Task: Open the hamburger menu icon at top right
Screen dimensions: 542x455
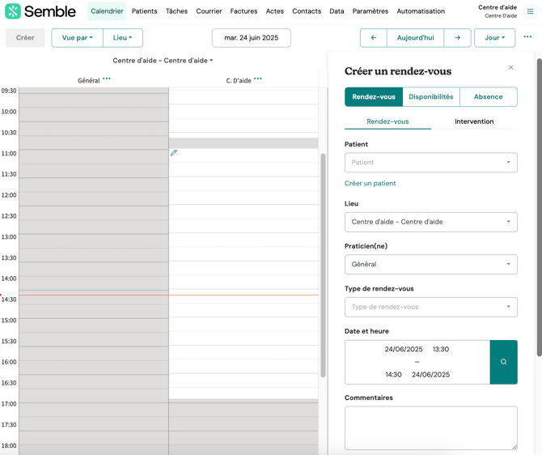Action: [x=530, y=11]
